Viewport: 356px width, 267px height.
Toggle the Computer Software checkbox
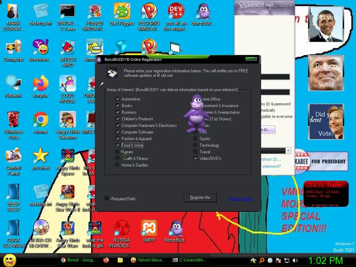tap(118, 132)
